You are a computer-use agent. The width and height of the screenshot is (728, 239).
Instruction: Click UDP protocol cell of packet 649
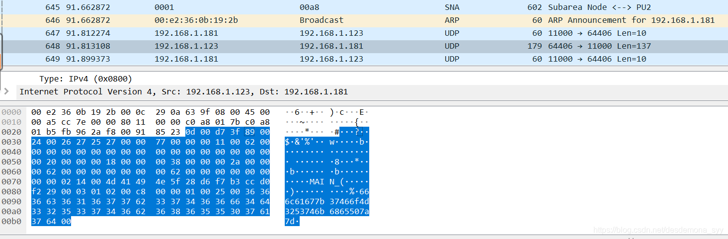pos(452,59)
